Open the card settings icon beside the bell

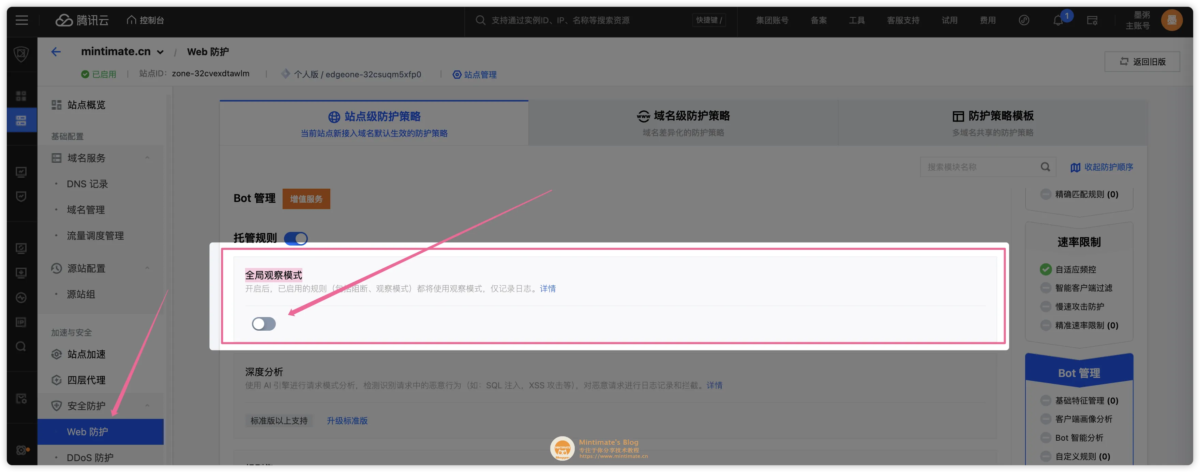point(1092,20)
